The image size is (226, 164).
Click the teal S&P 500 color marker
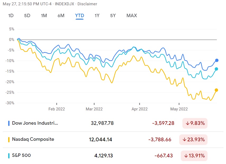coord(9,156)
